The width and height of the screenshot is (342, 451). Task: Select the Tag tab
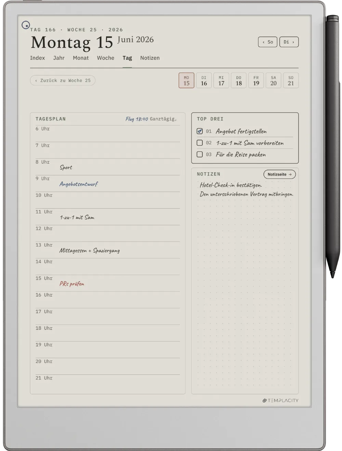coord(127,58)
